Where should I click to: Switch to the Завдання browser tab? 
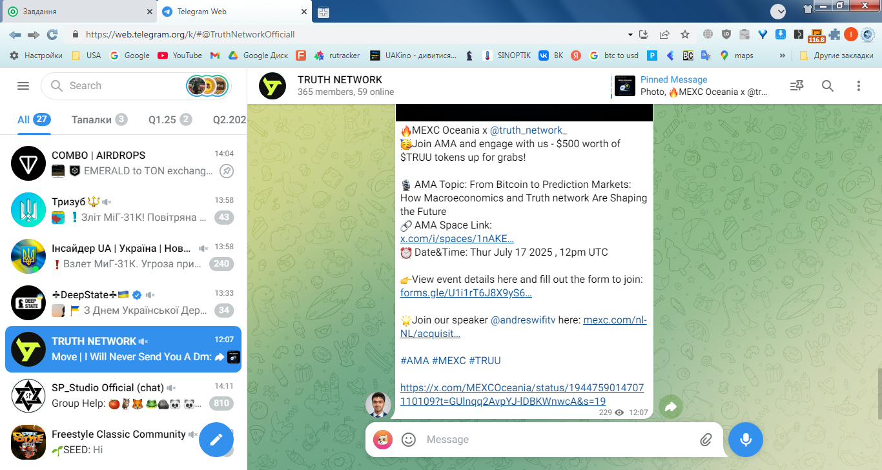tap(79, 12)
